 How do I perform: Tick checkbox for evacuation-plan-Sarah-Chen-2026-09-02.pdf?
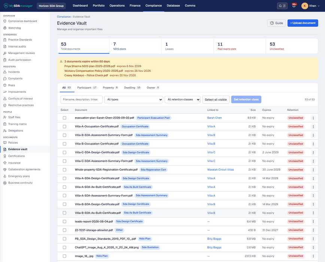[64, 118]
